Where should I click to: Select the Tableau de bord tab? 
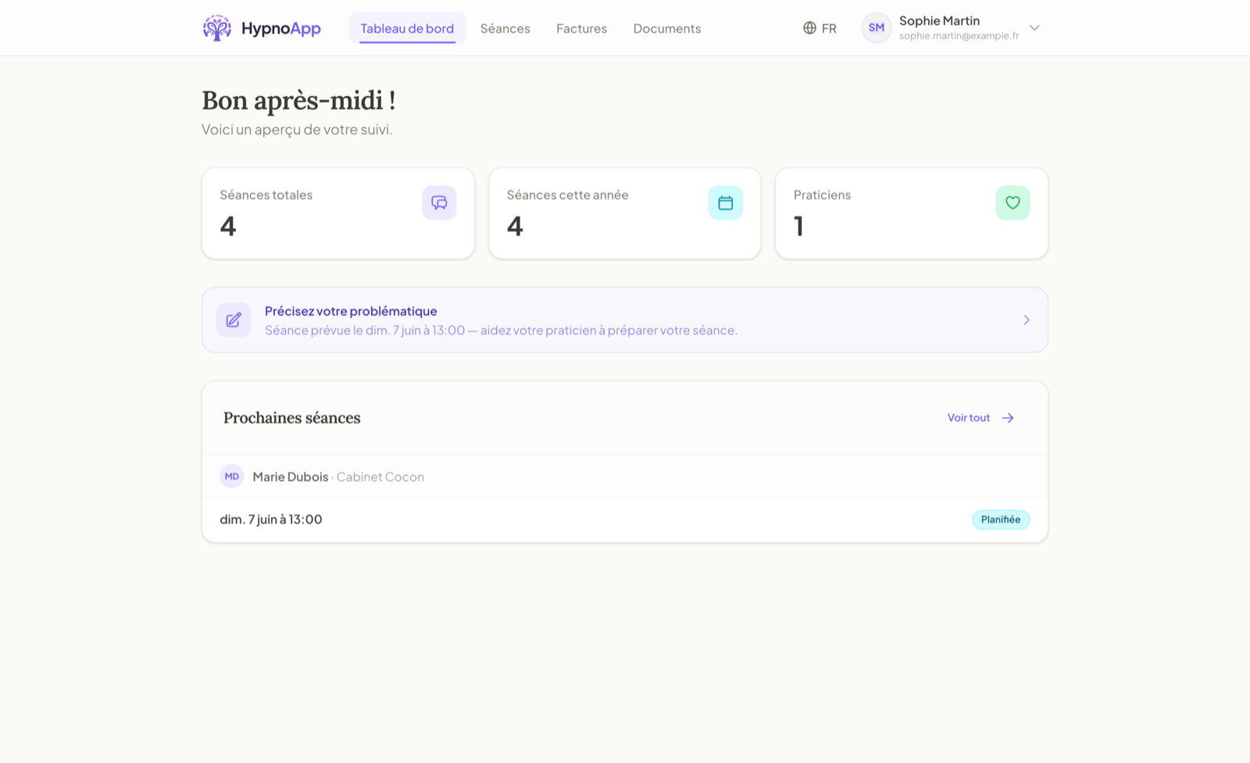pyautogui.click(x=407, y=28)
